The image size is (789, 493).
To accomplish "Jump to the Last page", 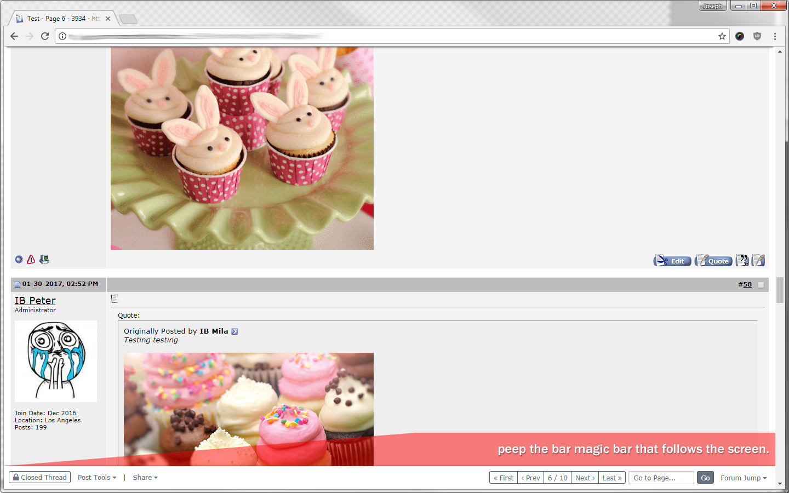I will point(612,478).
